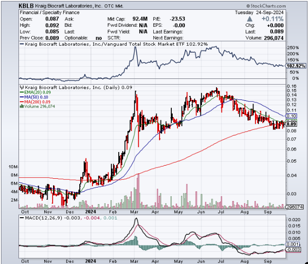
Task: Click the candlestick icon beside the Daily legend
Action: pyautogui.click(x=22, y=88)
